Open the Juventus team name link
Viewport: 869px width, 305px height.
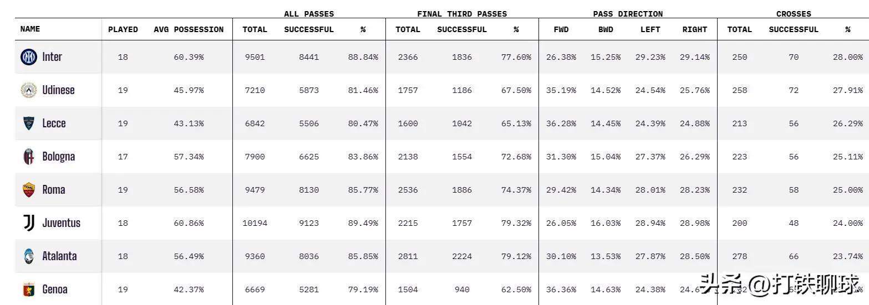pos(62,223)
